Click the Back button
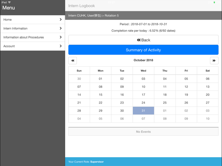Viewport: 222px width, 166px height. [144, 40]
